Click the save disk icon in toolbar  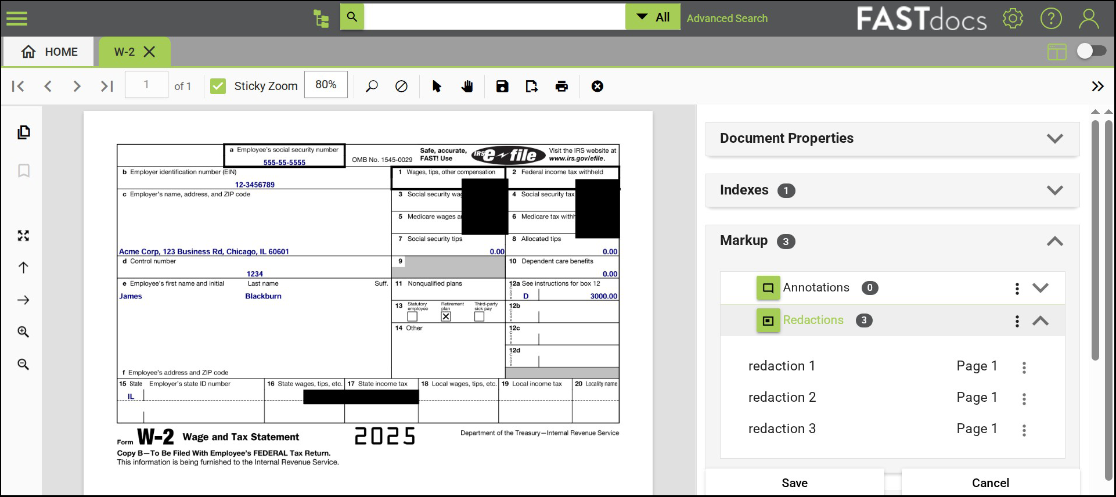pos(502,87)
